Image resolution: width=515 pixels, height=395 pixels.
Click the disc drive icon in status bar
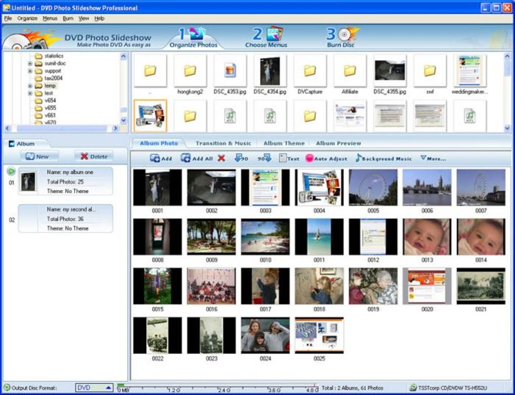[413, 388]
